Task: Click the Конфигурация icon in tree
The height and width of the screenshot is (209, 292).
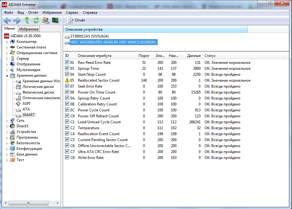Action: pos(13,149)
